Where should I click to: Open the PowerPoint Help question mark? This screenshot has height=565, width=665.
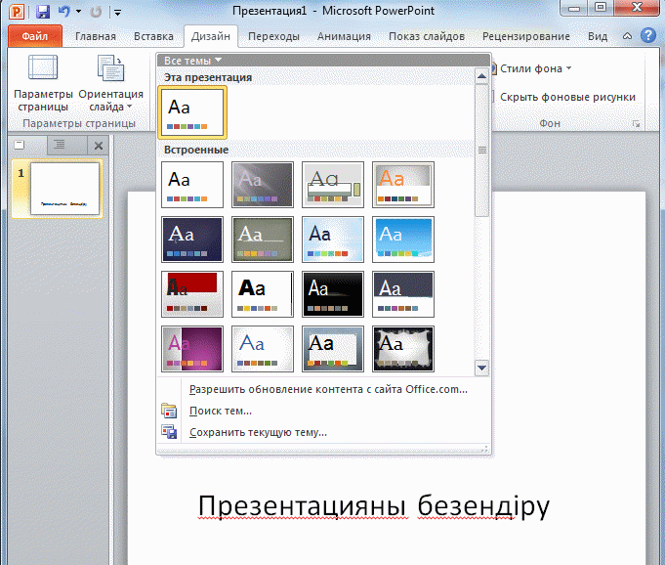point(647,36)
